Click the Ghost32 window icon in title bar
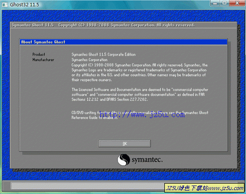Viewport: 246px width, 194px height. point(5,4)
